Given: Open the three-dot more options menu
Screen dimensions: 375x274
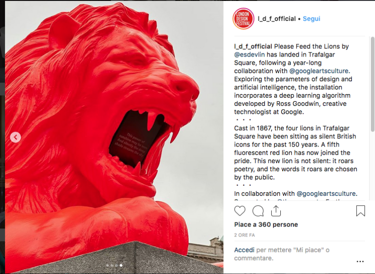Looking at the screenshot, I should (x=360, y=262).
